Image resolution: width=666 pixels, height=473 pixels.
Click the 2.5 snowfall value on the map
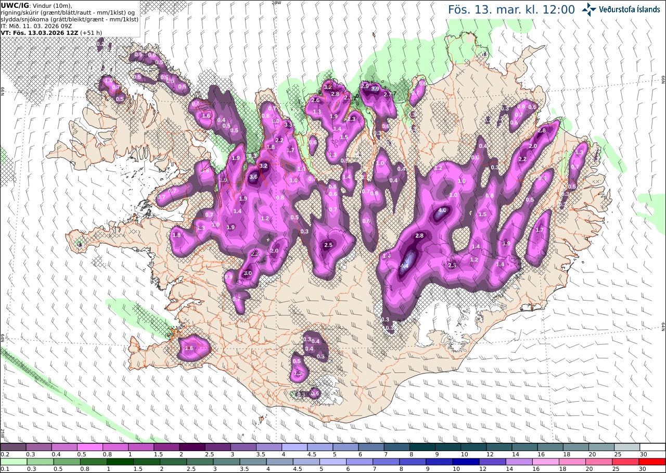coord(328,245)
